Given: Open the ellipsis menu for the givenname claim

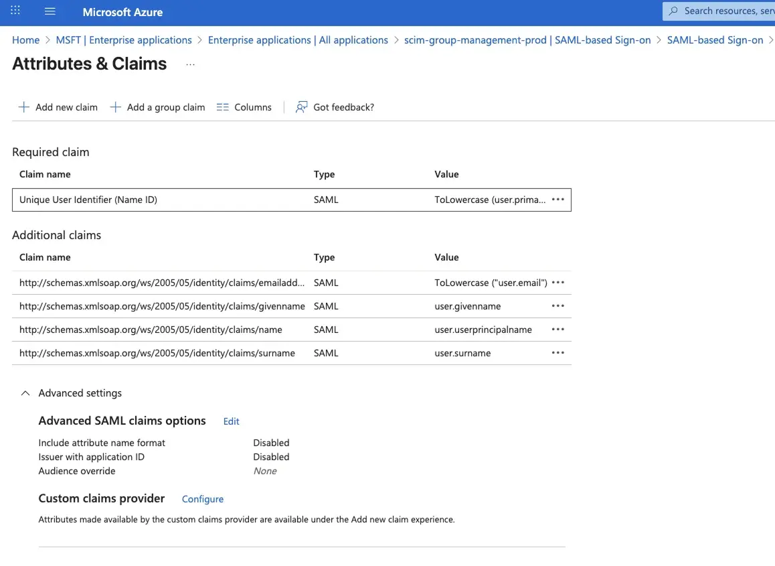Looking at the screenshot, I should (557, 305).
